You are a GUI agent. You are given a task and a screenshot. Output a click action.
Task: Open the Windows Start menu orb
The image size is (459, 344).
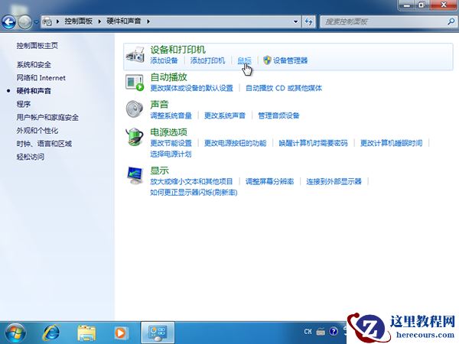pos(15,333)
